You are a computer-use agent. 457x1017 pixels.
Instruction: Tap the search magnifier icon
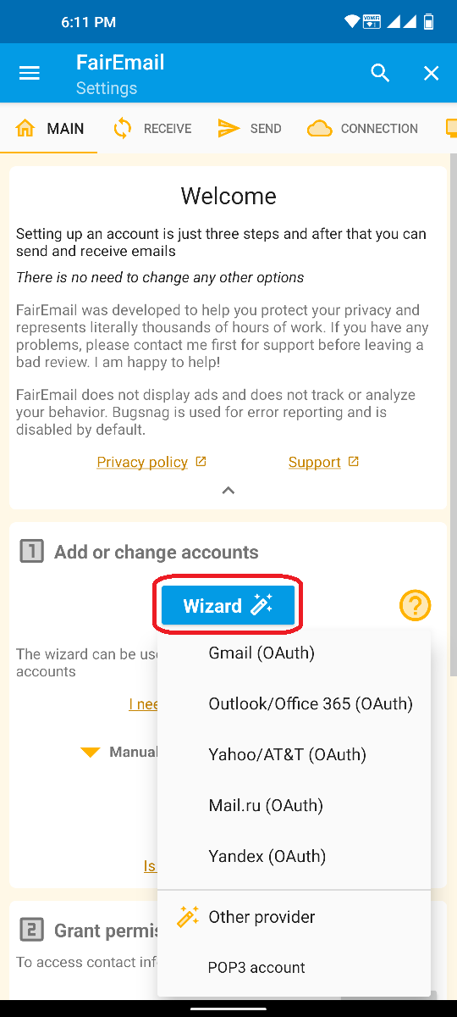pyautogui.click(x=381, y=74)
